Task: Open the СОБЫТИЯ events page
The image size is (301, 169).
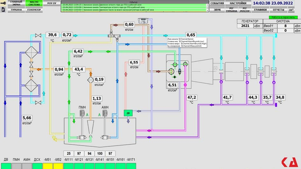Action: [217, 3]
